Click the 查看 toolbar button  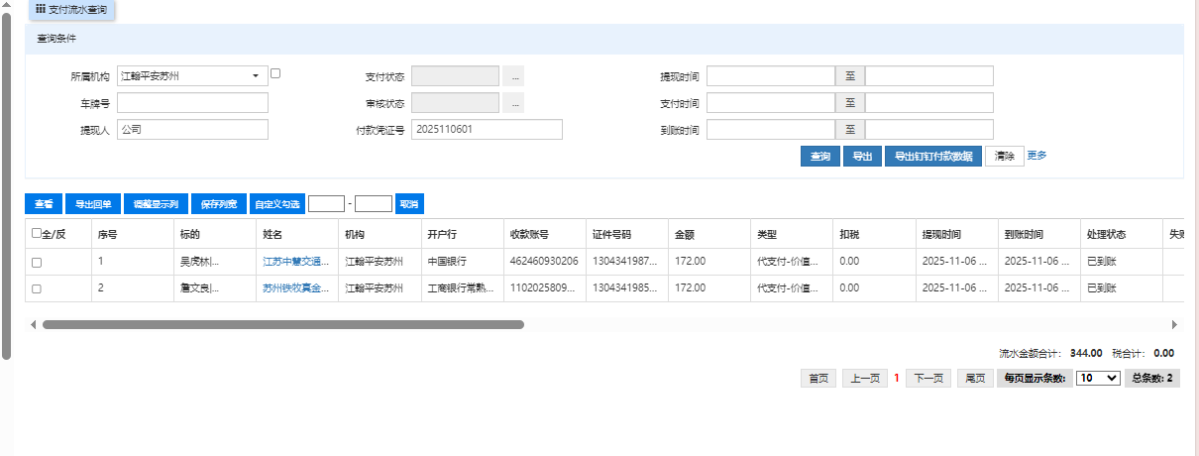(x=44, y=203)
